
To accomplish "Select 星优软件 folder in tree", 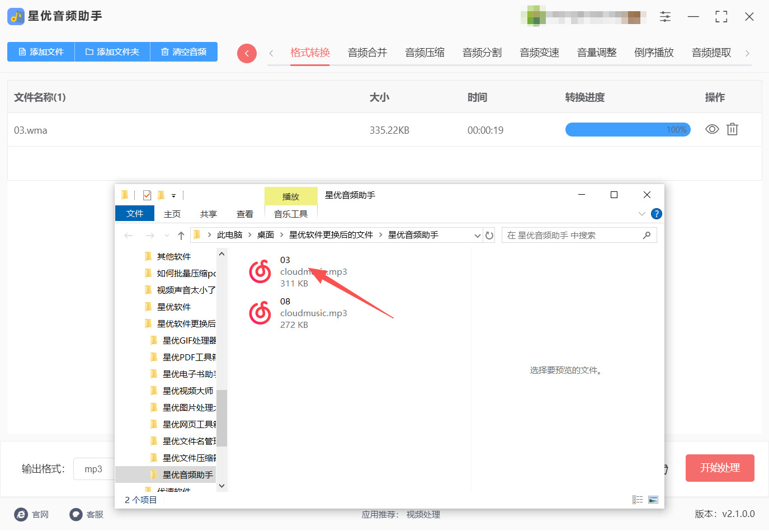I will [173, 307].
